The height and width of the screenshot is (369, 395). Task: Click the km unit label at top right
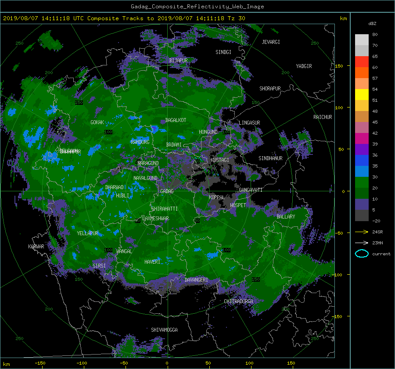click(x=343, y=18)
